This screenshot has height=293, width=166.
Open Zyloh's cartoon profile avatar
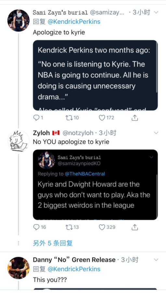tap(19, 141)
